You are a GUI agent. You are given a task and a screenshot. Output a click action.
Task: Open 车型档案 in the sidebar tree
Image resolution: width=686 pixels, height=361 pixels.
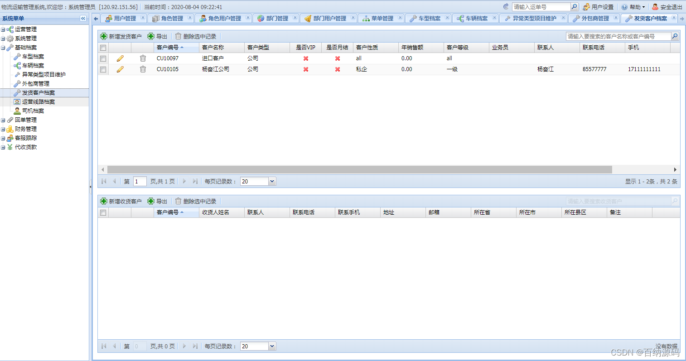33,57
